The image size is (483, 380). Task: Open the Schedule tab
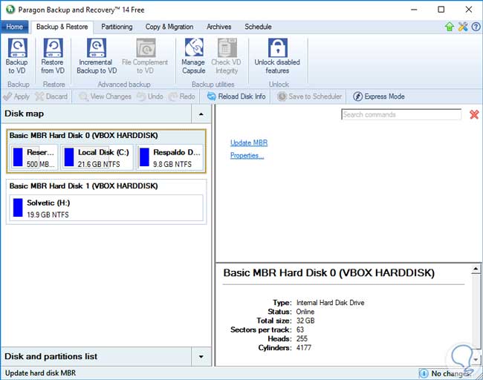pos(258,27)
